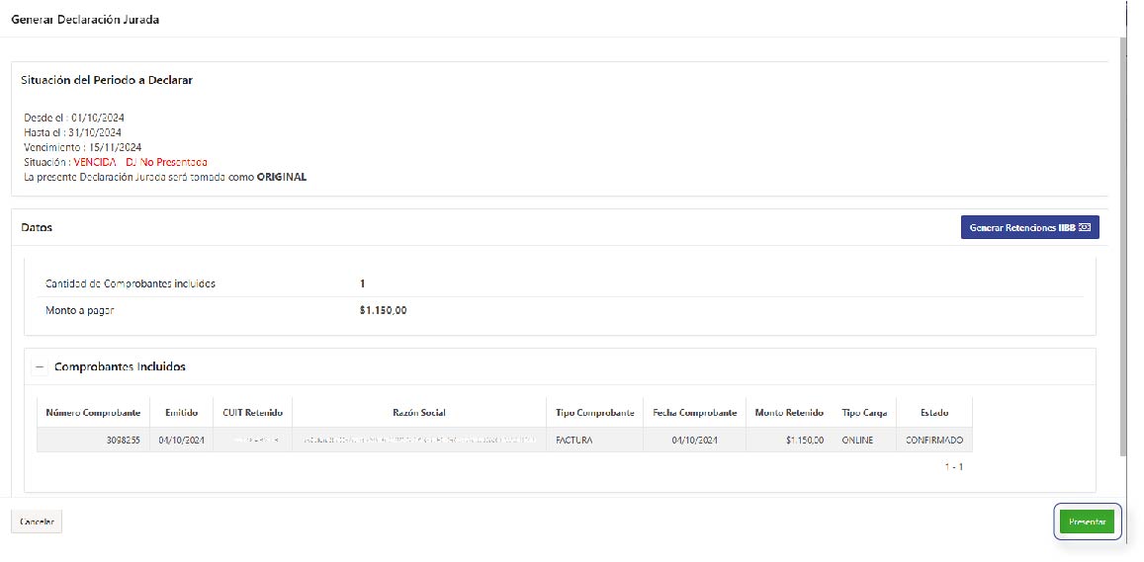Sort by Monto Retenido column
The width and height of the screenshot is (1144, 562).
coord(789,413)
